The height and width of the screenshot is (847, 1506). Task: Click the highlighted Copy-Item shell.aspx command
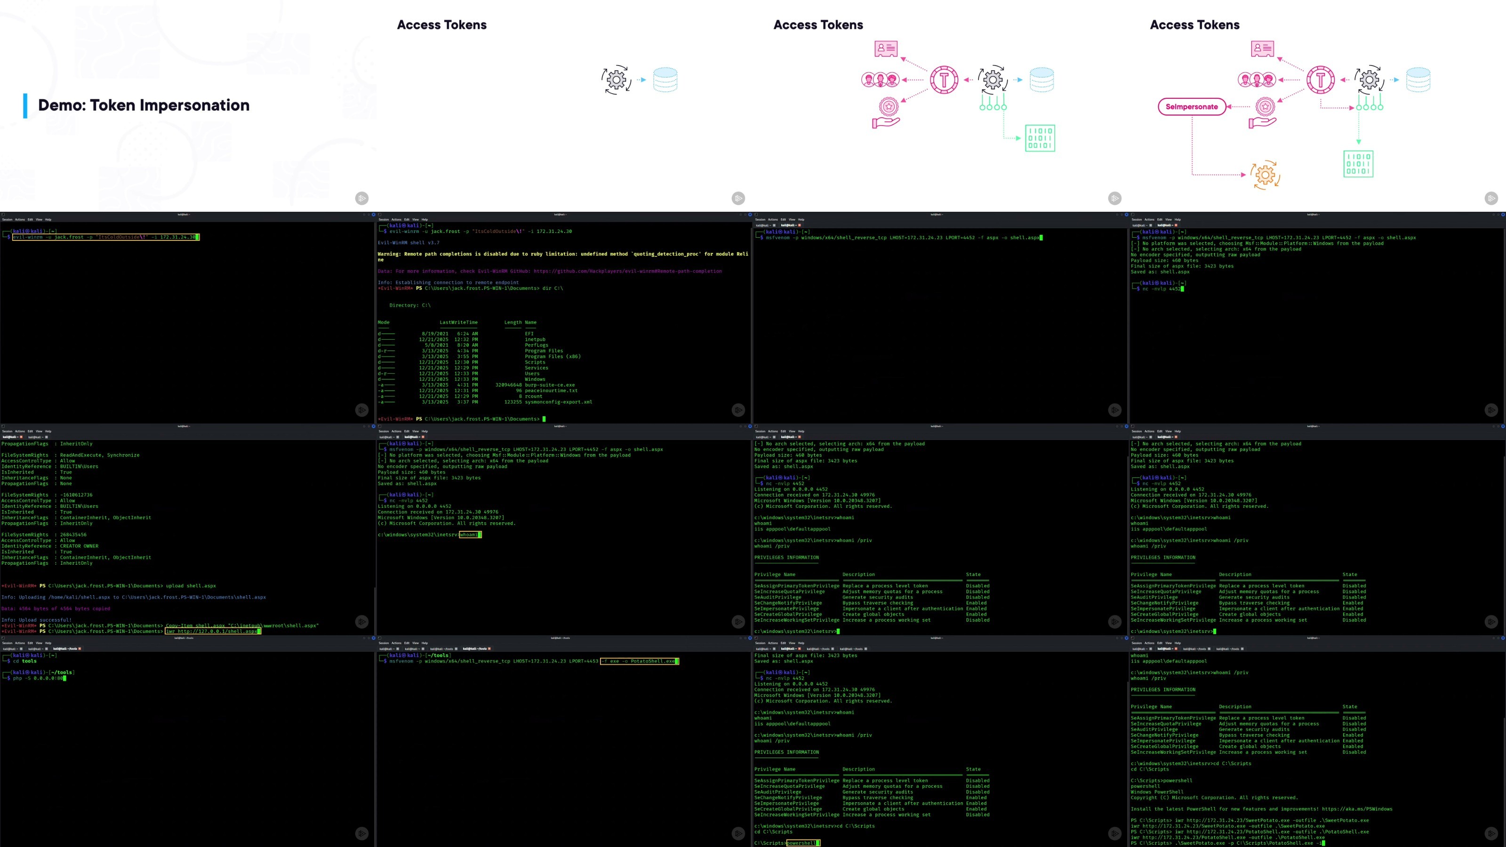click(242, 625)
